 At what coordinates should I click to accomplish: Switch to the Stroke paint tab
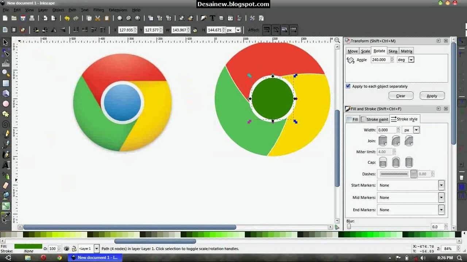pyautogui.click(x=375, y=119)
